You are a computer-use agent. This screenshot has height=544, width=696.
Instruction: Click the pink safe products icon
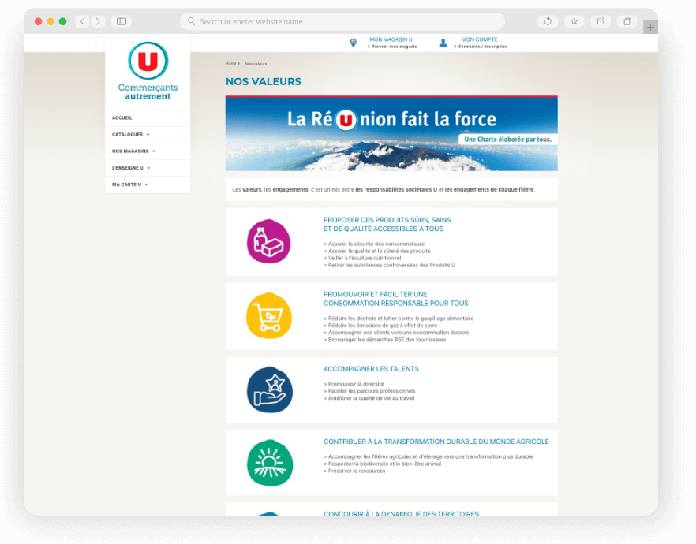pos(269,241)
